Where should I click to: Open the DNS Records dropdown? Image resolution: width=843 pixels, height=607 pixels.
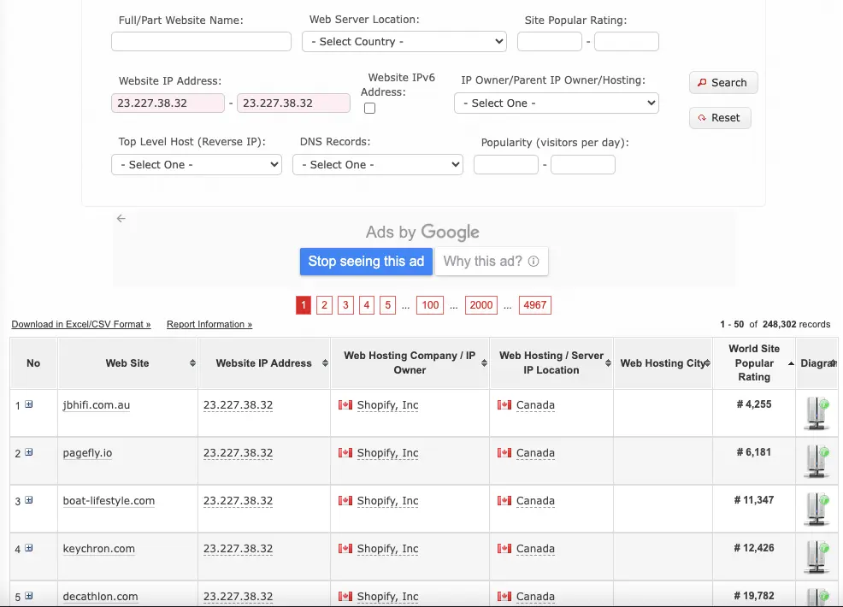coord(377,164)
